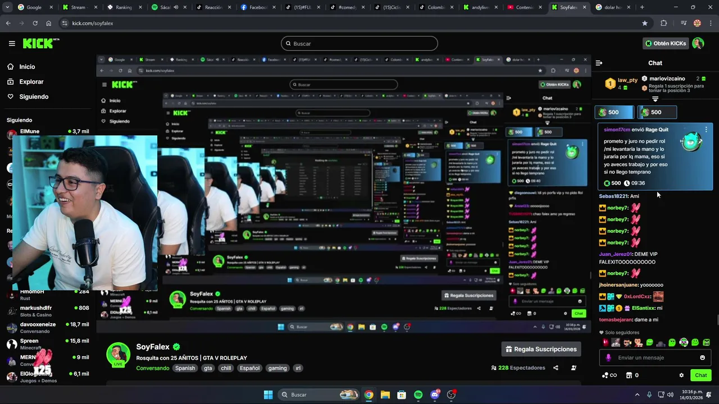Click the share stream icon
The image size is (719, 404).
tap(556, 368)
